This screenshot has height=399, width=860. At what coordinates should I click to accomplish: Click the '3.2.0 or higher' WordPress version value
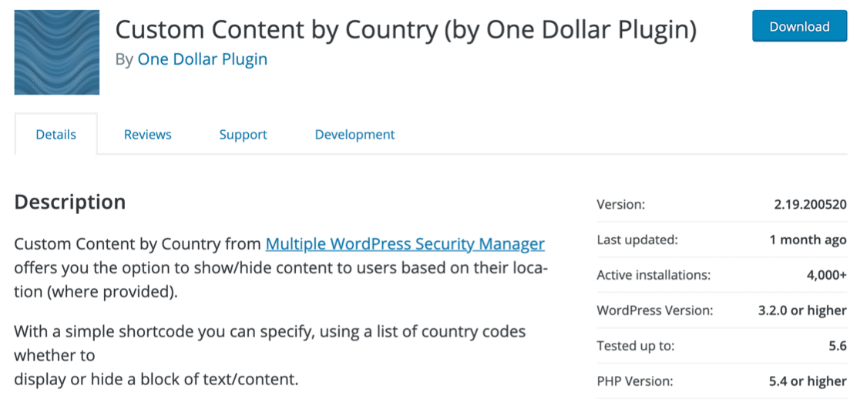tap(802, 310)
